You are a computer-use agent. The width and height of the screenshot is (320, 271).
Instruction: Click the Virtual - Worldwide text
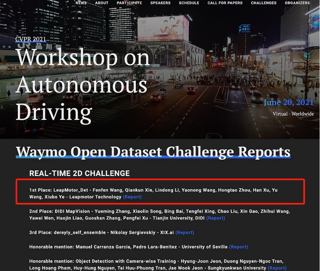[x=293, y=114]
